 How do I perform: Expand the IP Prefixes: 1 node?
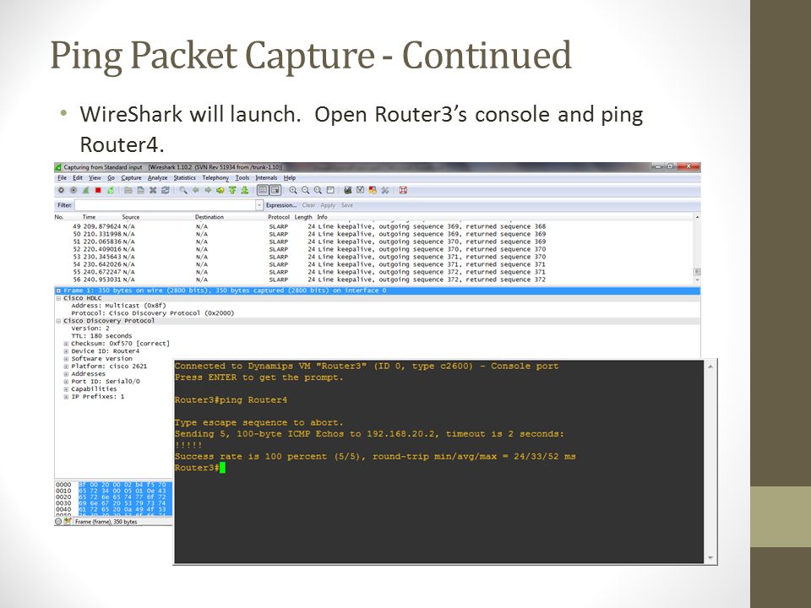click(66, 397)
